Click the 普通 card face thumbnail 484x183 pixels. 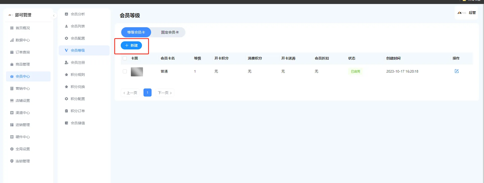(137, 72)
